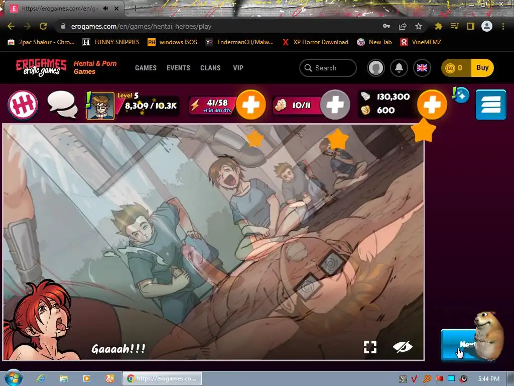514x386 pixels.
Task: Add combat points with grey plus button
Action: [x=335, y=105]
